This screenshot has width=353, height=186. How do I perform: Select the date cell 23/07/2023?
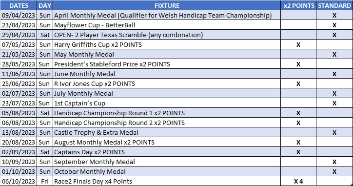pos(19,103)
